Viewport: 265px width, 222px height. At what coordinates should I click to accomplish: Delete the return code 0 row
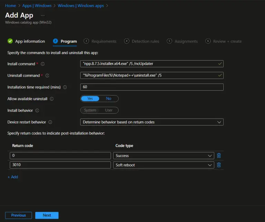(219, 156)
